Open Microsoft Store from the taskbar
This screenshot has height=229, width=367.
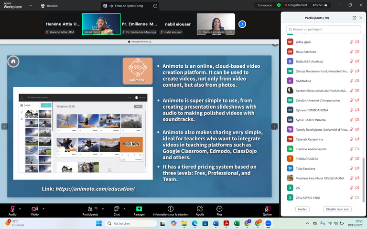point(205,223)
